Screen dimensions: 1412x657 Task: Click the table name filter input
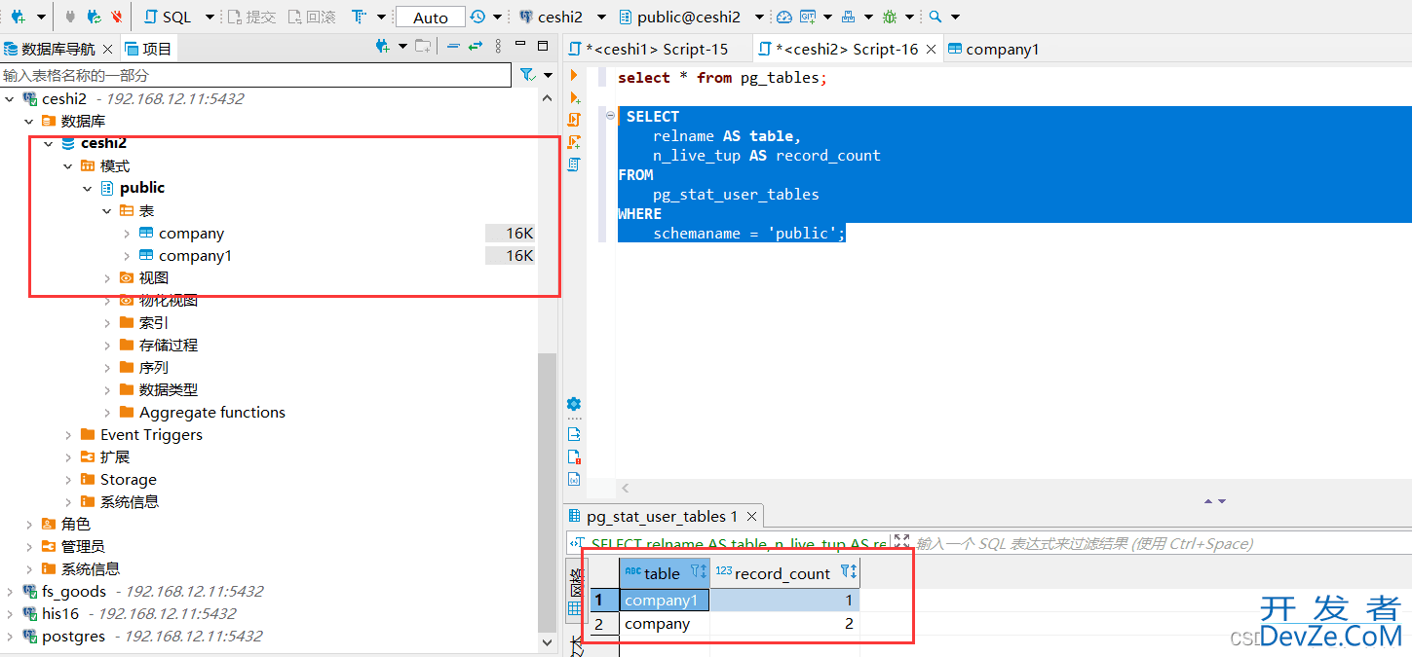(x=255, y=75)
